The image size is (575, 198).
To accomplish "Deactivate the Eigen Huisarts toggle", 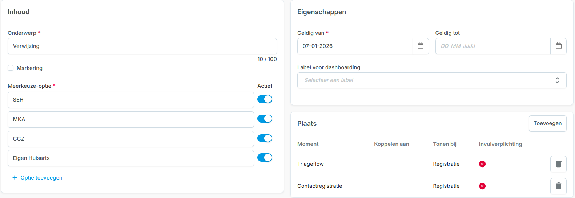I will (265, 158).
